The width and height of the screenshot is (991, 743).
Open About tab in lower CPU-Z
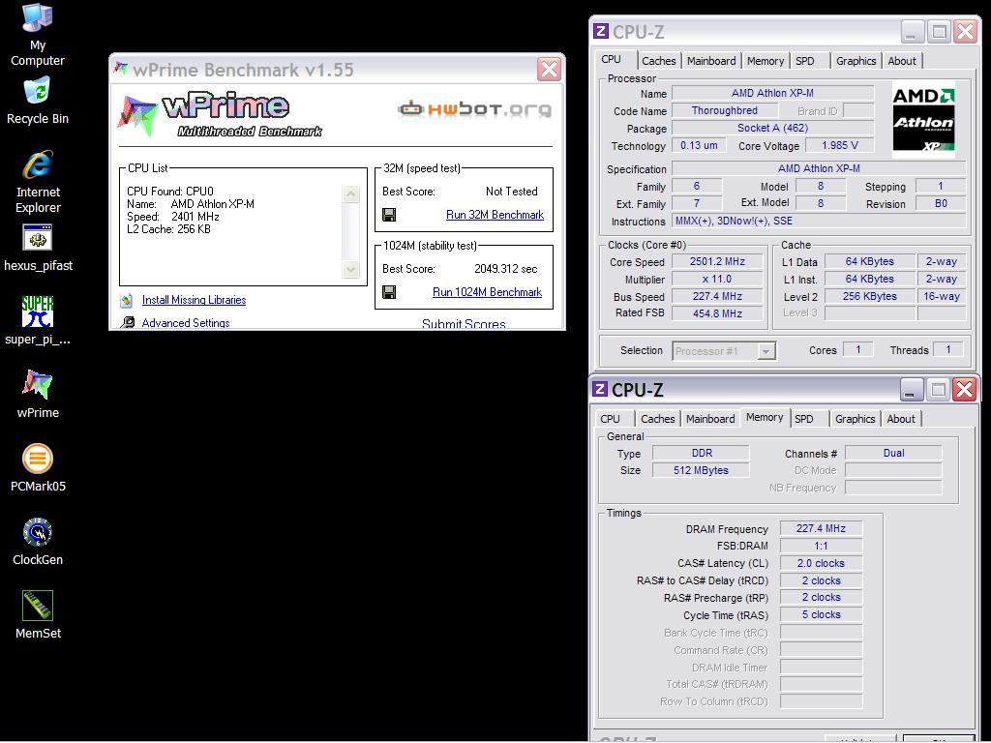click(901, 418)
